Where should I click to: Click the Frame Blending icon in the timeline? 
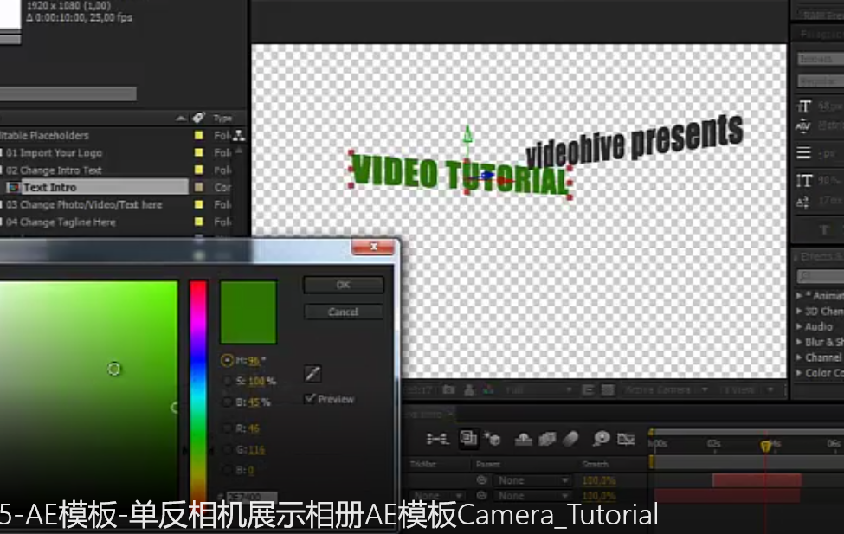coord(547,440)
